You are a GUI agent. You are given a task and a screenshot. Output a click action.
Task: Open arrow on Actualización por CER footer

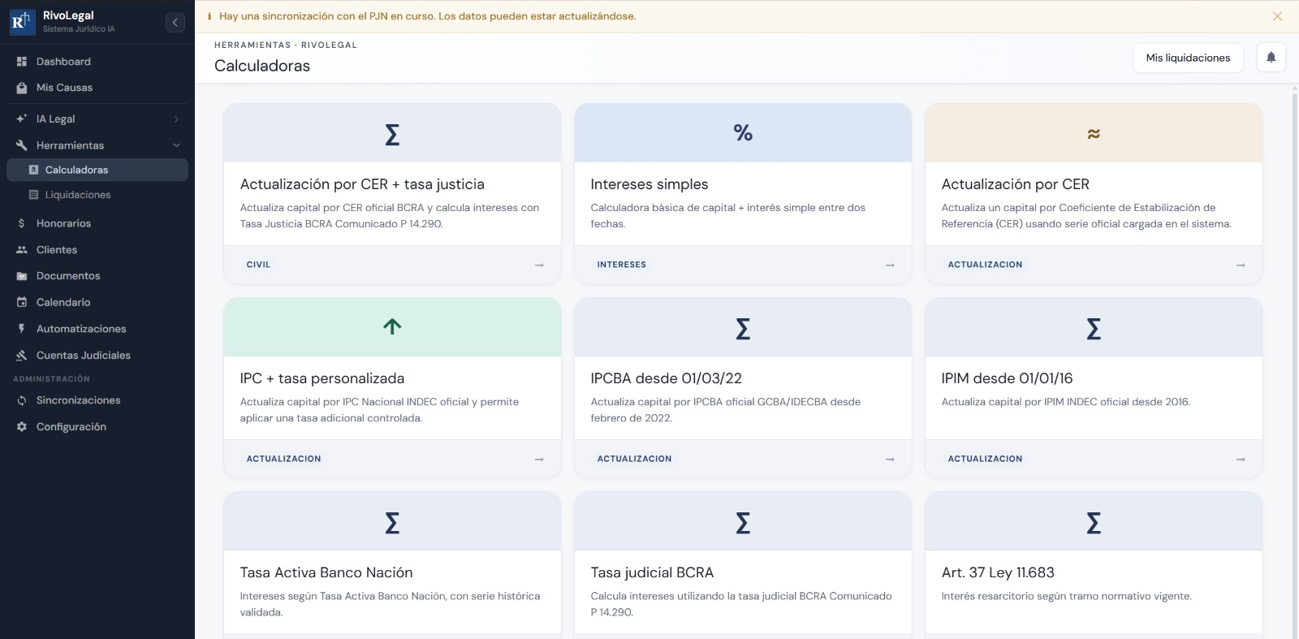coord(1241,266)
